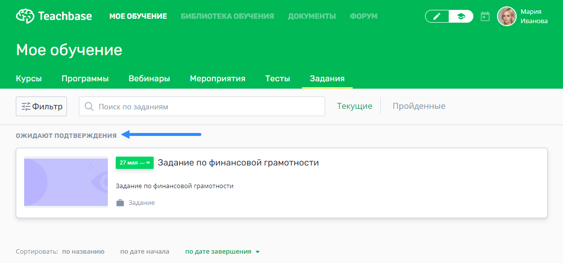Click the Поиск по заданиям search field
The width and height of the screenshot is (563, 263).
pyautogui.click(x=202, y=106)
